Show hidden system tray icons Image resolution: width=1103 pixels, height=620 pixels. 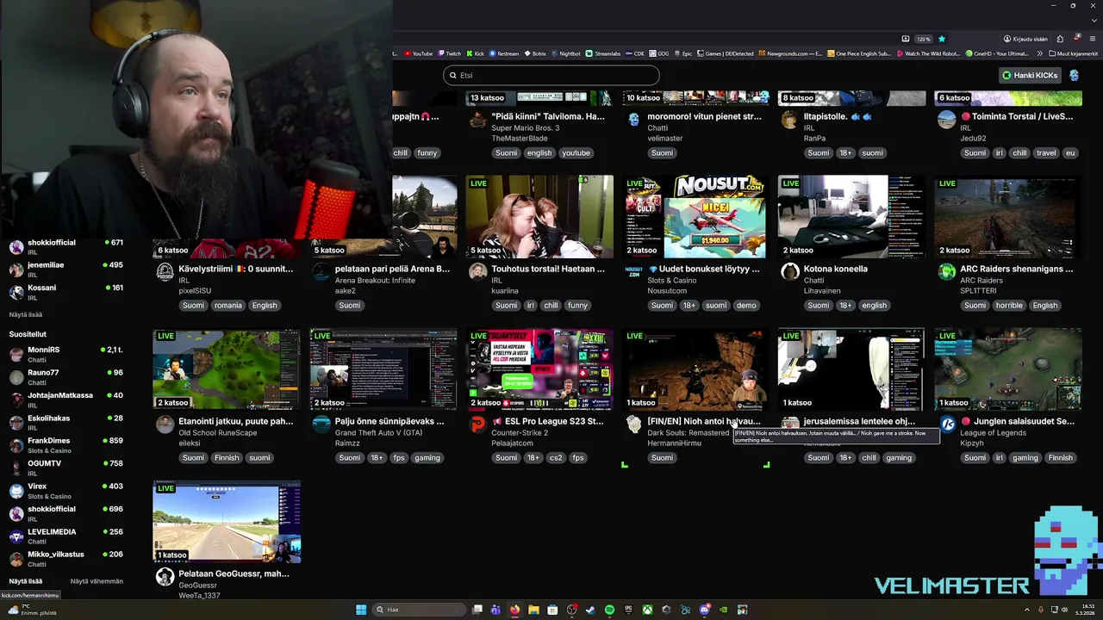click(1027, 610)
